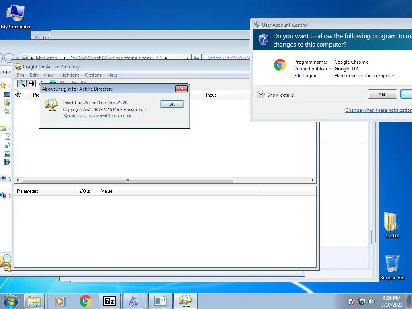This screenshot has height=309, width=412.
Task: Open the Edit menu
Action: point(34,75)
